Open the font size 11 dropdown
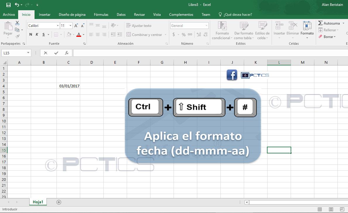The height and width of the screenshot is (213, 348). (x=70, y=26)
